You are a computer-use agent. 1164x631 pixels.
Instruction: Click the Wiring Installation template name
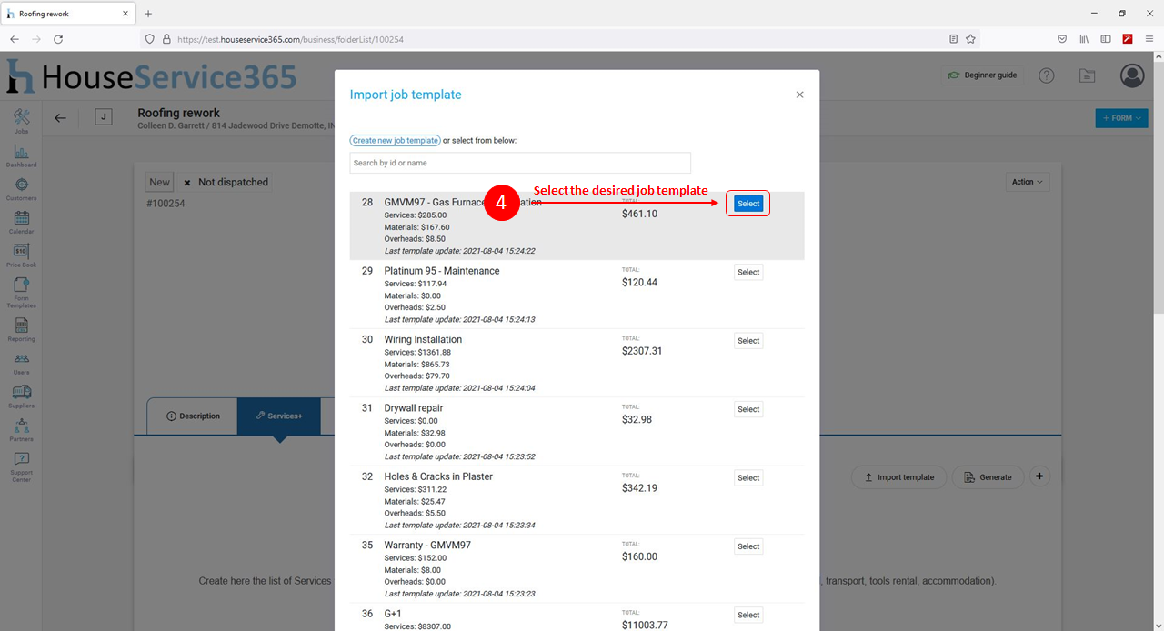pos(423,340)
